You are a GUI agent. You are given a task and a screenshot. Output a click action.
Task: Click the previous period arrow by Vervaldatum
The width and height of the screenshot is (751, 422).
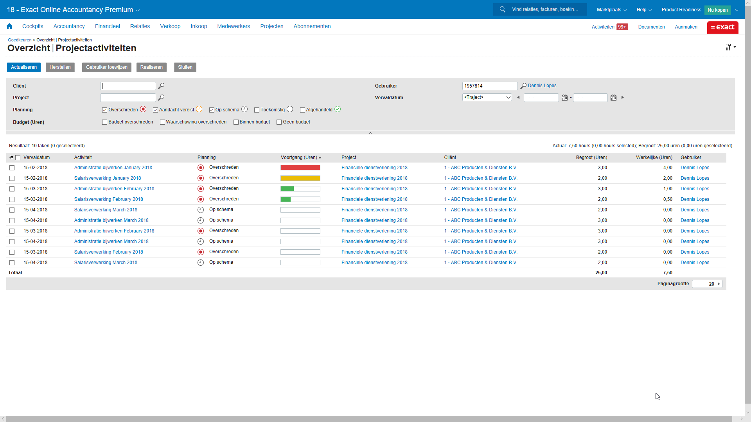(518, 98)
